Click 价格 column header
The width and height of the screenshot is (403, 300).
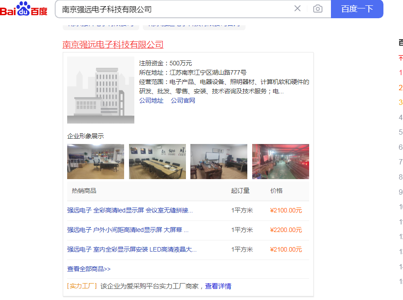pyautogui.click(x=276, y=191)
